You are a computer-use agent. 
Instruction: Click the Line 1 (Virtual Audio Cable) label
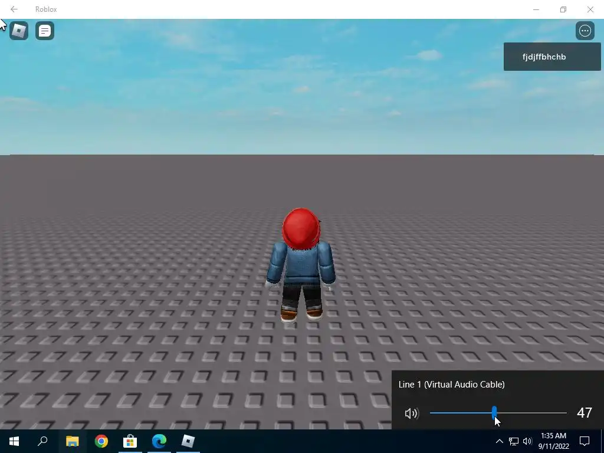[451, 385]
